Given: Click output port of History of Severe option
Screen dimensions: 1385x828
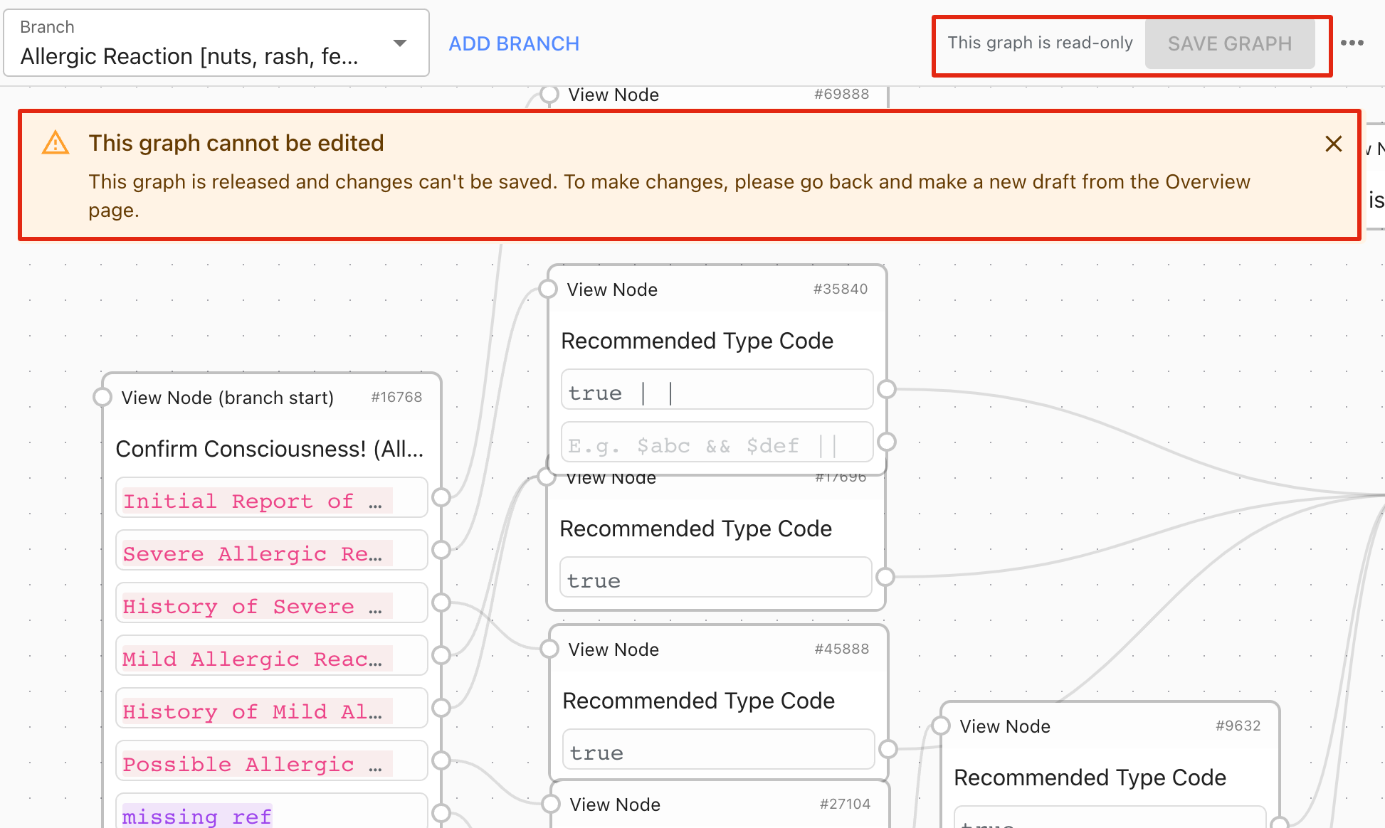Looking at the screenshot, I should tap(441, 603).
